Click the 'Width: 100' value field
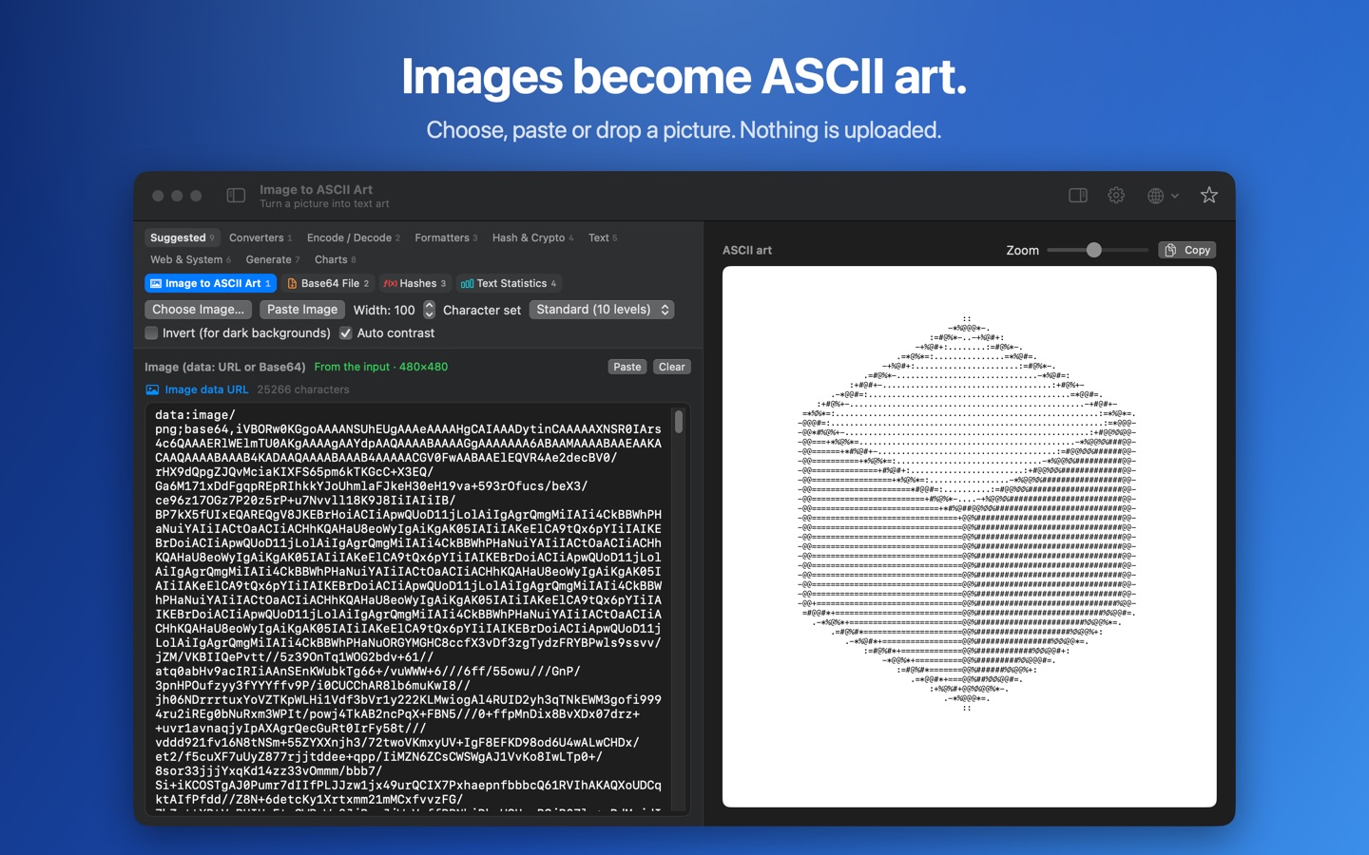1369x855 pixels. tap(384, 310)
